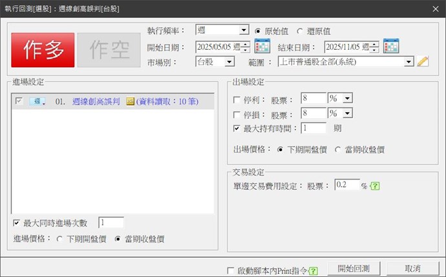Select the 還原值 radio option

coord(300,31)
